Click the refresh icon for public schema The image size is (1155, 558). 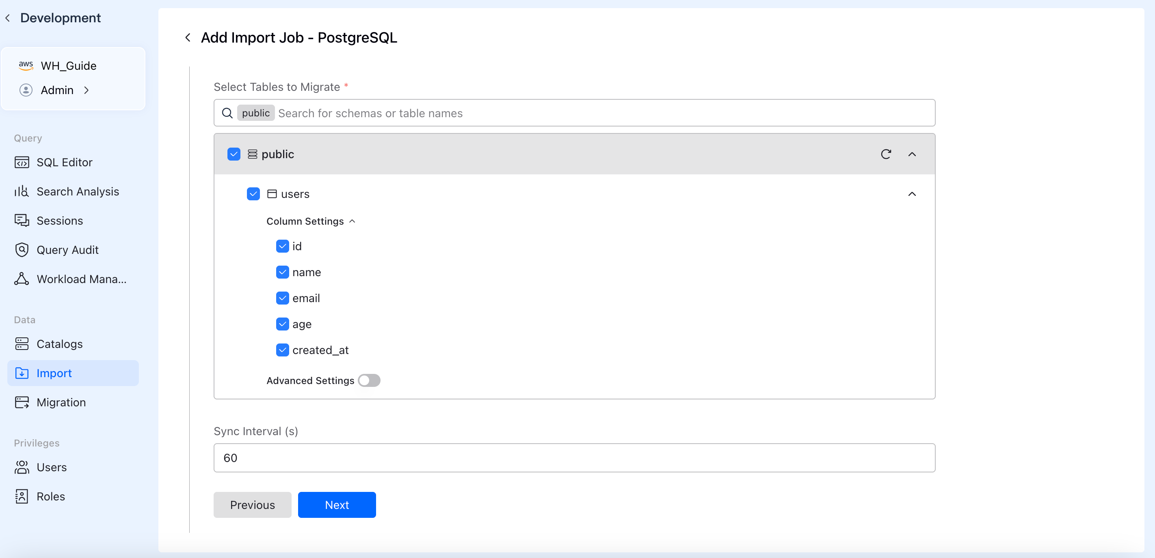(x=885, y=154)
